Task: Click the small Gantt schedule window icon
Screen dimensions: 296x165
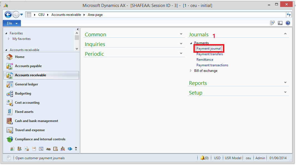Action: click(41, 149)
